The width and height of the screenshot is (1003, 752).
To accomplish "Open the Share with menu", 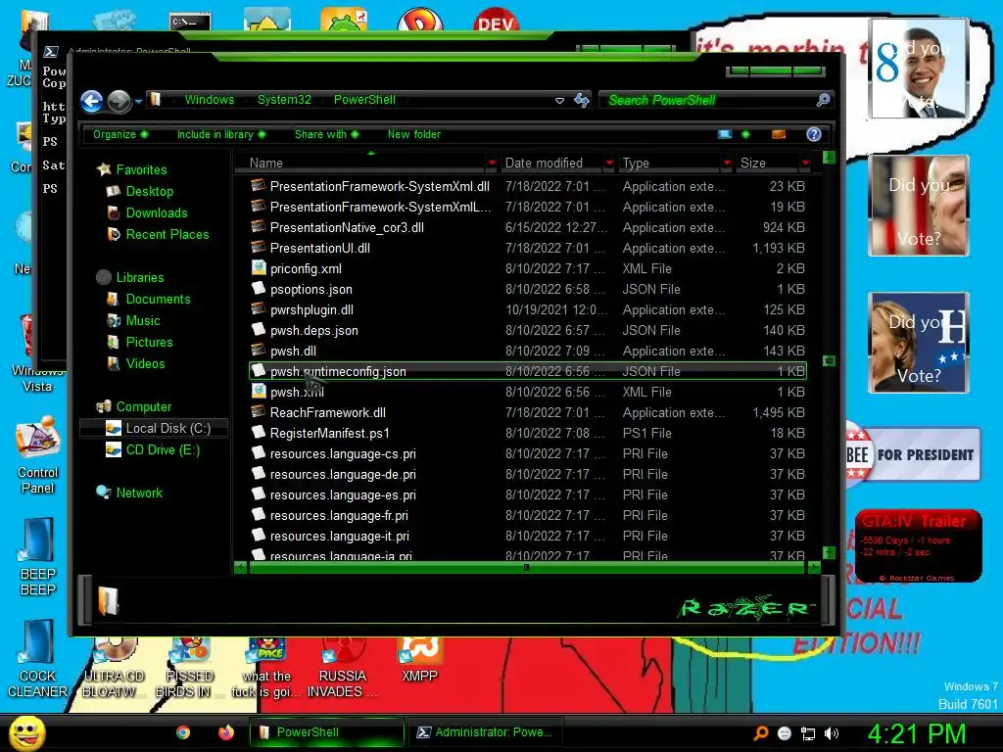I will pyautogui.click(x=326, y=134).
